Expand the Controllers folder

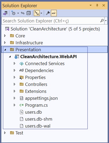pos(14,84)
